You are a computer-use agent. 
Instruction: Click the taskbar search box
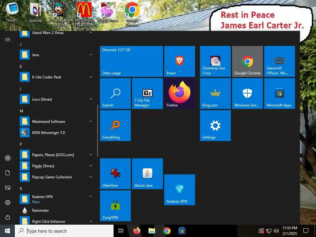click(64, 231)
